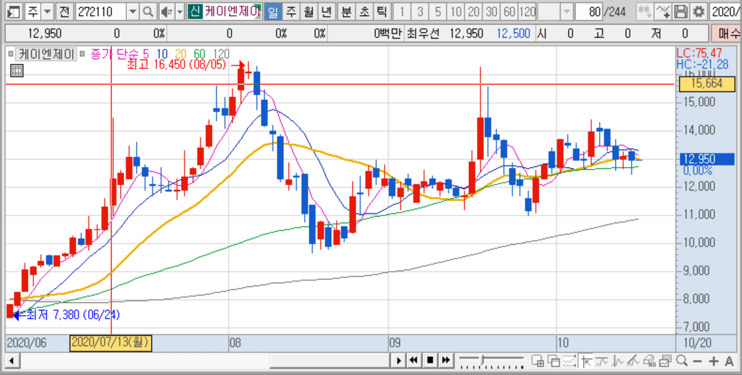Click the stock code input 272110
Screen dimensions: 742x375
tap(100, 12)
